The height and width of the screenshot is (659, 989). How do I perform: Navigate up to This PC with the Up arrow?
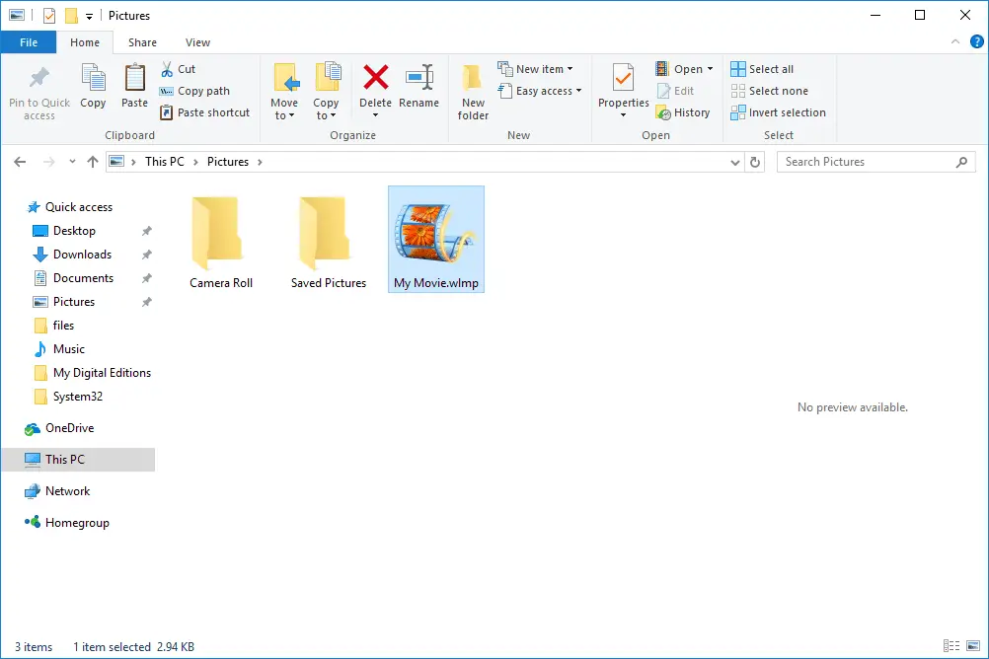(x=92, y=161)
